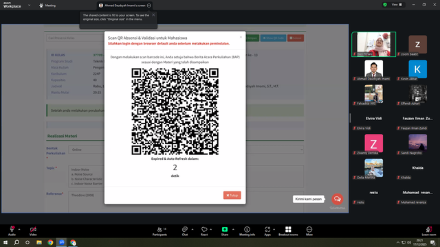Screen dimensions: 440x247
Task: Expand chat options arrow next to Chat
Action: point(192,229)
